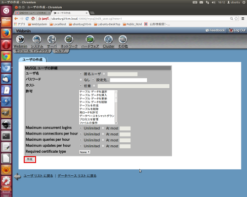Select the specific host radio button
The height and width of the screenshot is (197, 247).
pyautogui.click(x=94, y=86)
